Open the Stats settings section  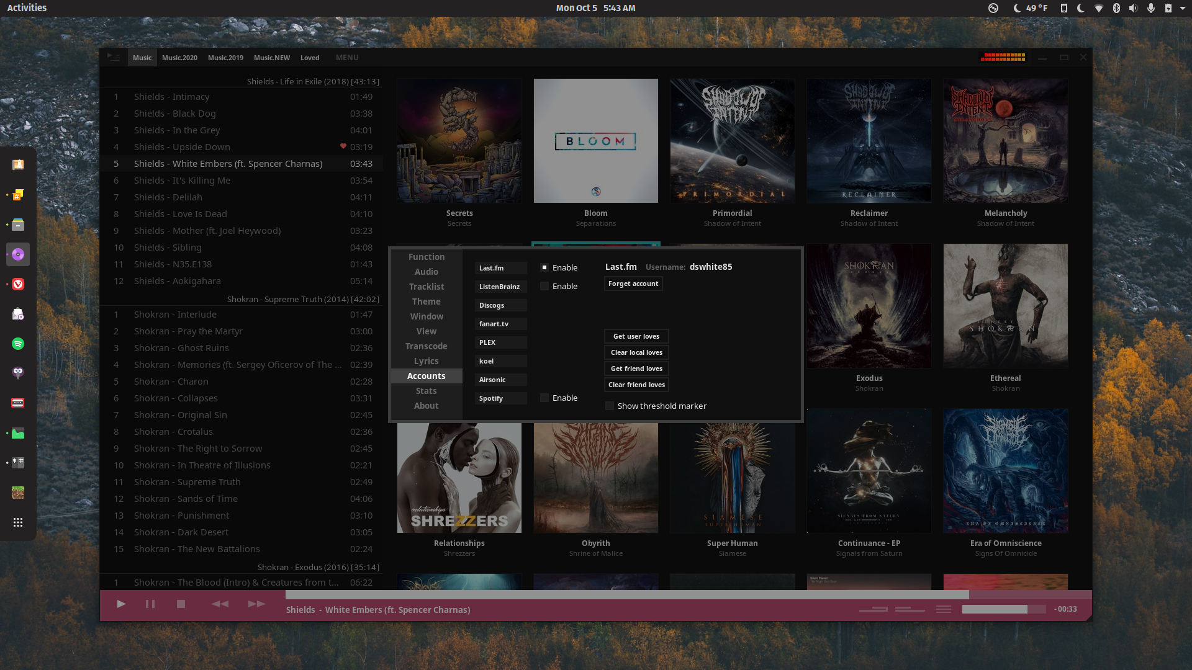pos(427,391)
